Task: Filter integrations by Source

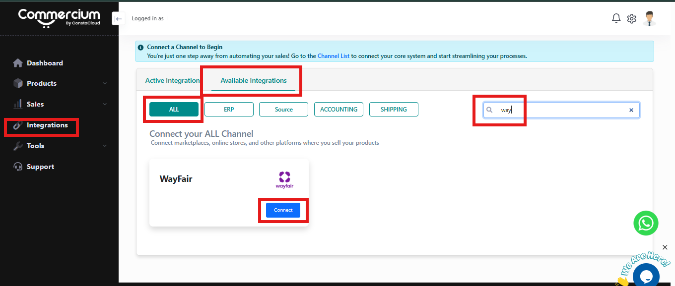Action: coord(284,109)
